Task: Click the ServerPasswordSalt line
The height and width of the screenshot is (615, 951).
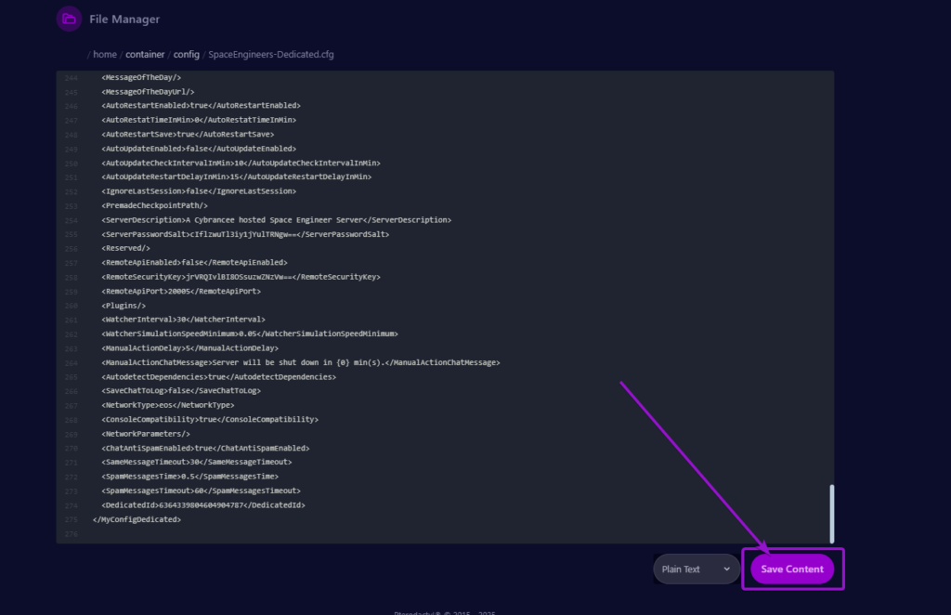Action: click(x=245, y=234)
